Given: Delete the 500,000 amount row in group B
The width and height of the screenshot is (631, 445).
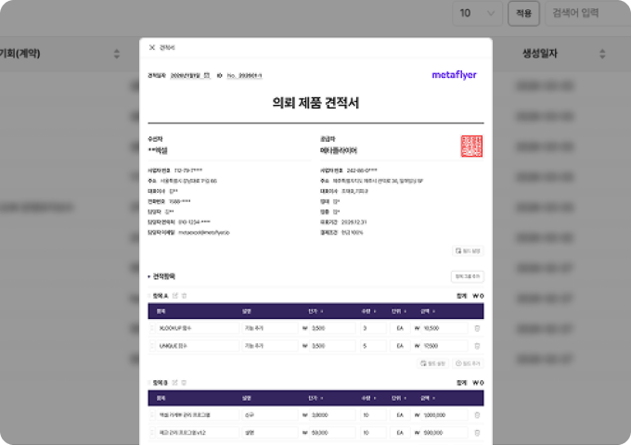Looking at the screenshot, I should point(477,433).
